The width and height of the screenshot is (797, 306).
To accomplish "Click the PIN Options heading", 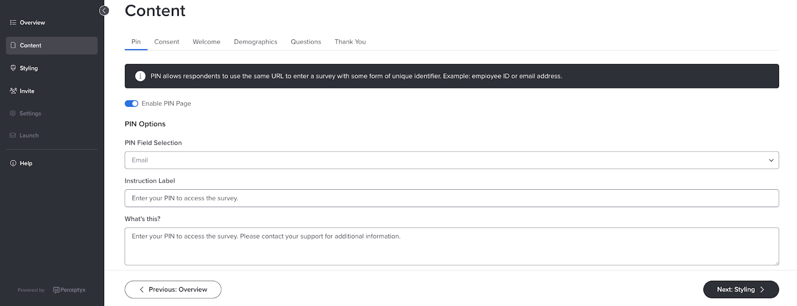I will pyautogui.click(x=145, y=124).
